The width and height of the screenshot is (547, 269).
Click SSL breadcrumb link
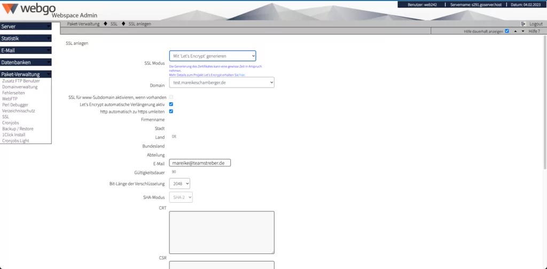click(114, 24)
